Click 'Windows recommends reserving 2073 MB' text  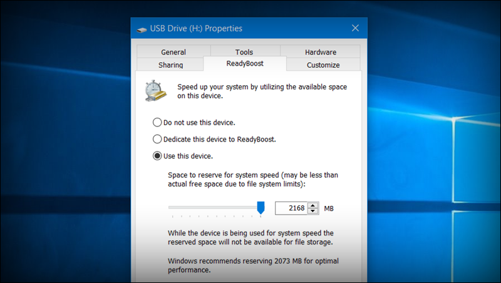point(253,265)
